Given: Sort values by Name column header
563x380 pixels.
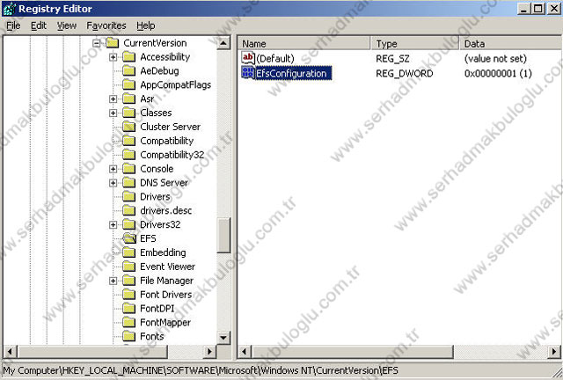Looking at the screenshot, I should tap(303, 43).
